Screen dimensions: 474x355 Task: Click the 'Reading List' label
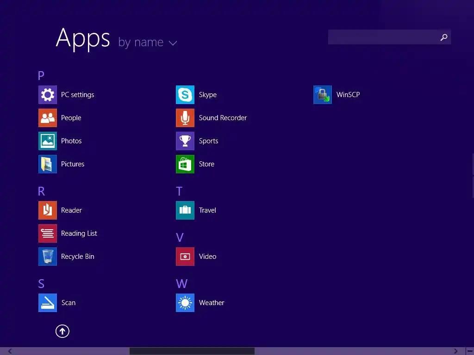click(x=79, y=233)
